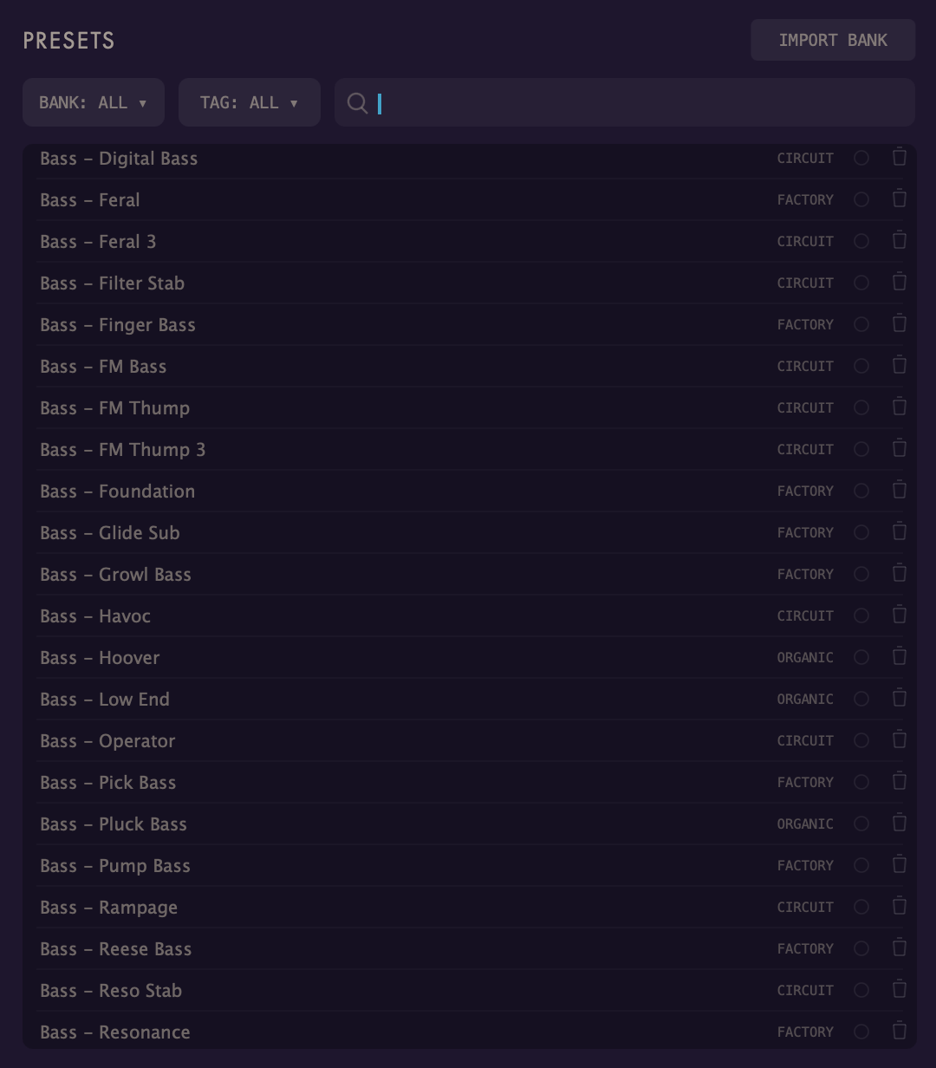Select the Bass – Filter Stab preset
The image size is (936, 1068).
coord(113,283)
